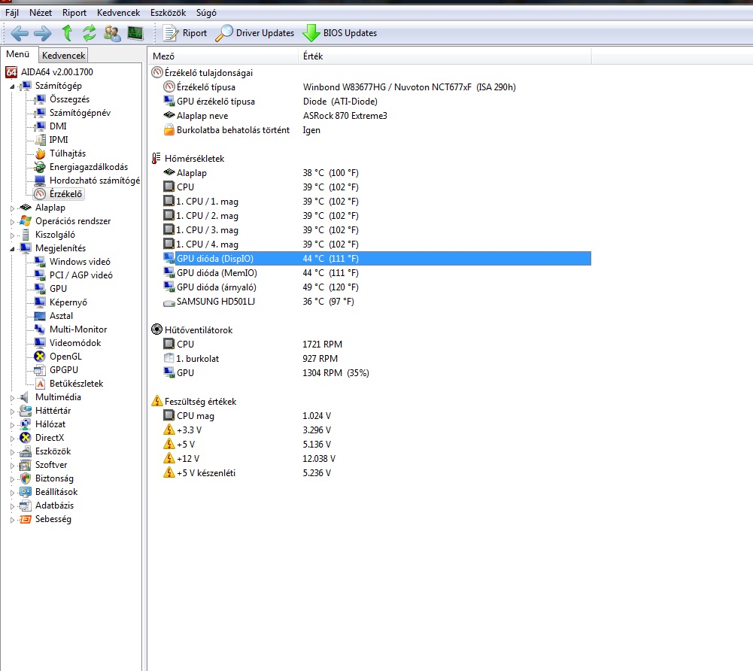
Task: Select Számítógépnév in the tree
Action: pos(80,112)
